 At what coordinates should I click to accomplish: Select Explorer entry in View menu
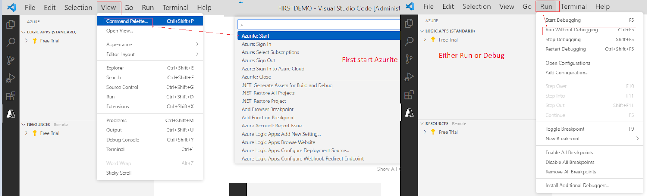click(150, 68)
